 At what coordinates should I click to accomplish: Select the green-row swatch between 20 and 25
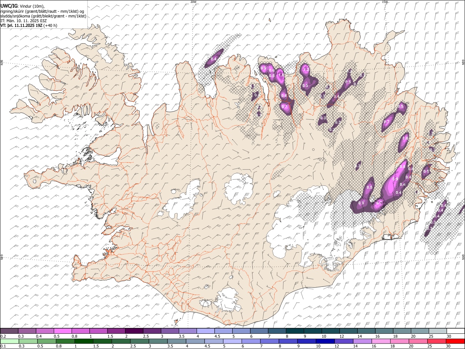[x=418, y=341]
